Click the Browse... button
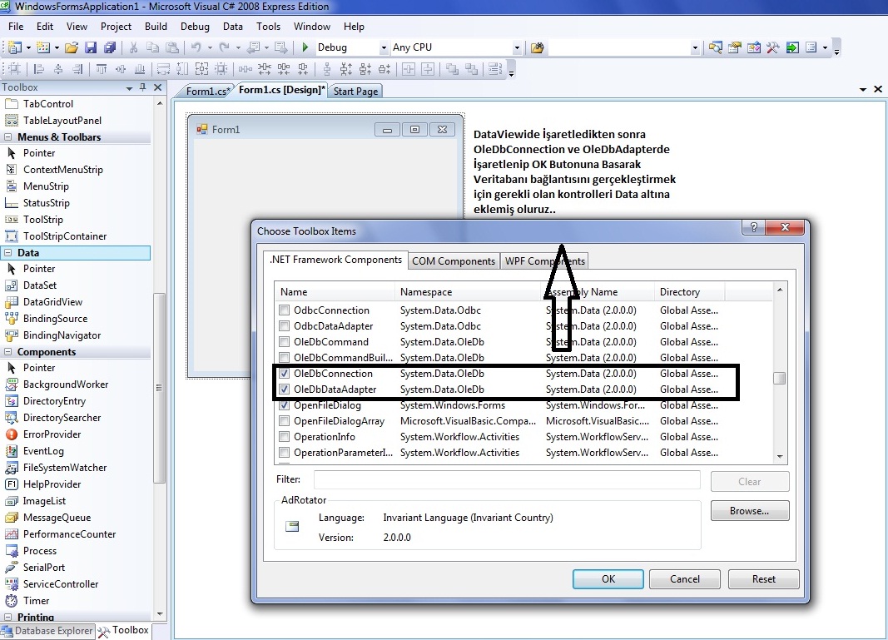Image resolution: width=888 pixels, height=640 pixels. pos(749,511)
